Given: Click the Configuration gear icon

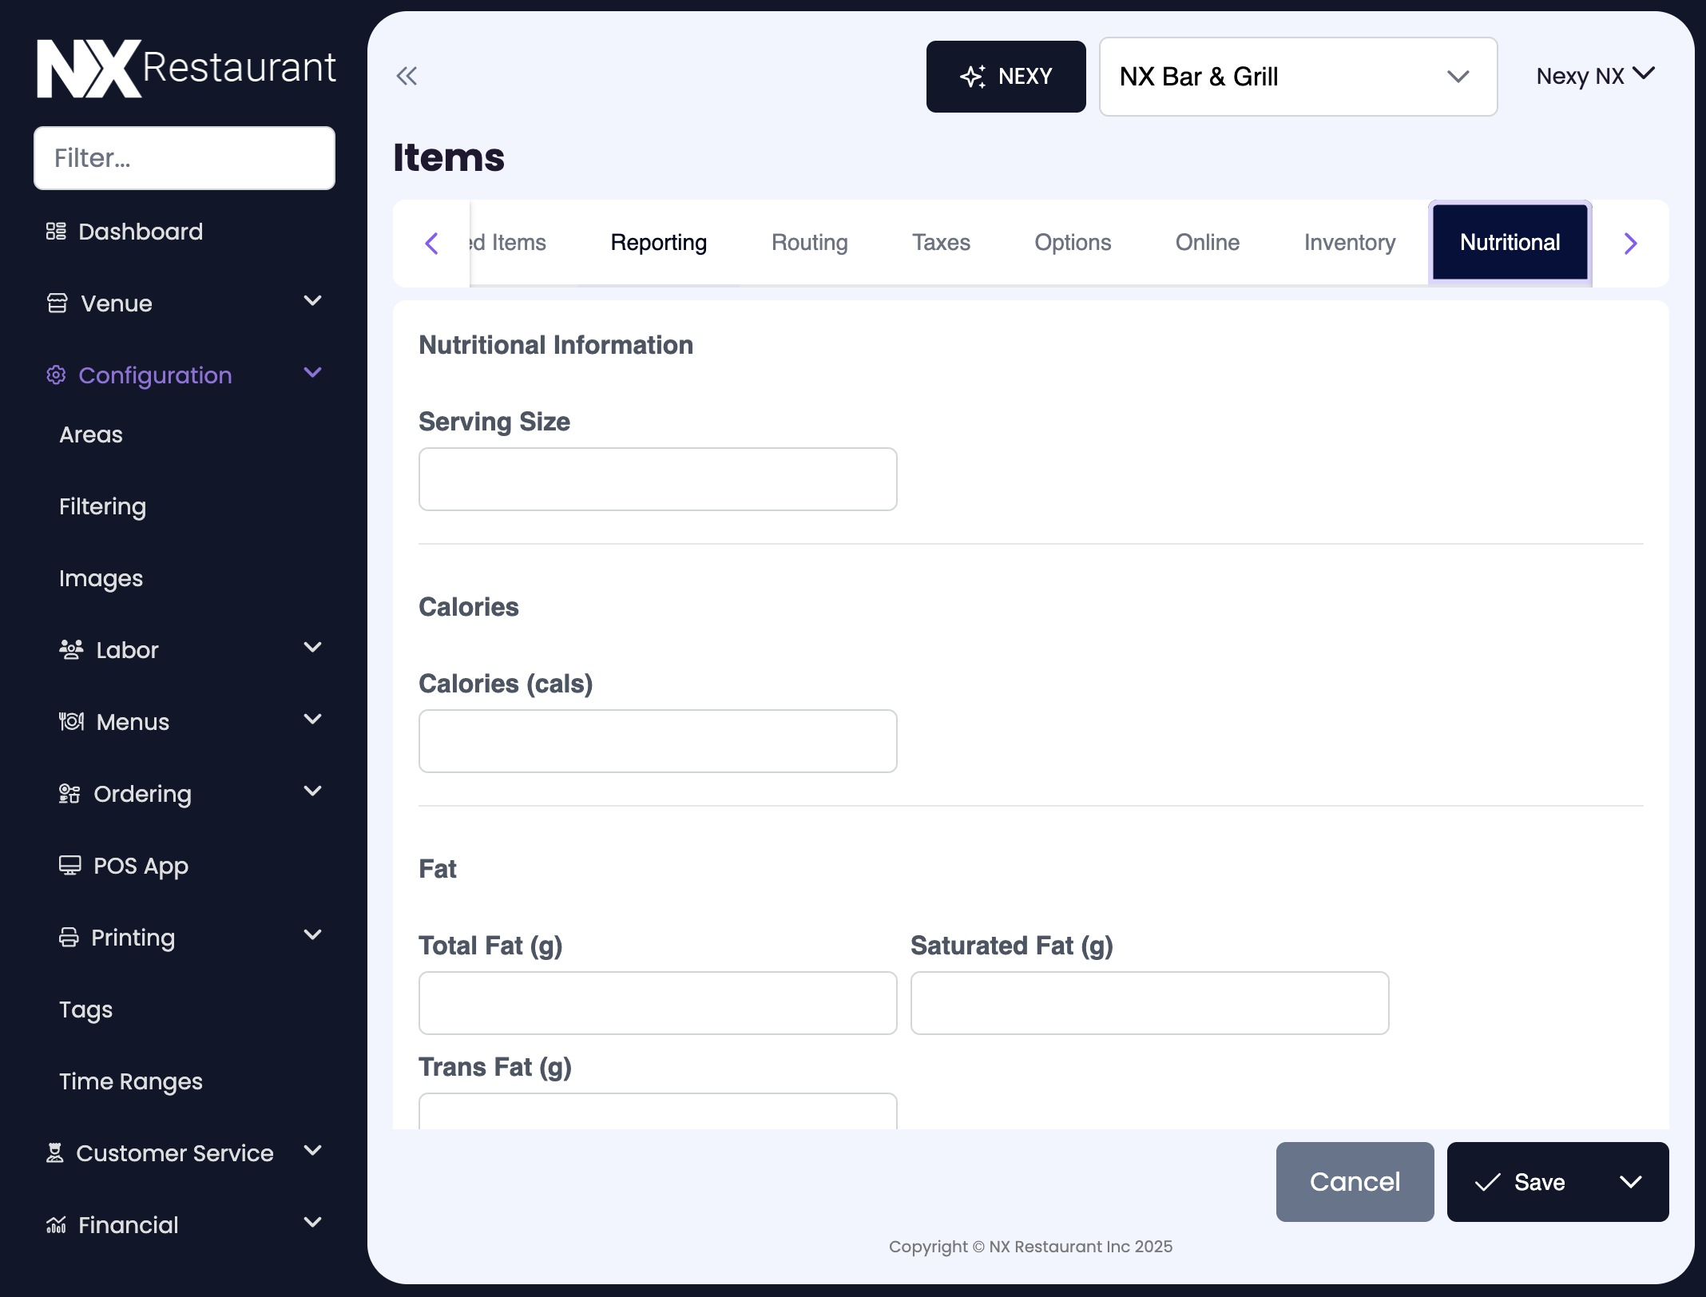Looking at the screenshot, I should tap(56, 375).
